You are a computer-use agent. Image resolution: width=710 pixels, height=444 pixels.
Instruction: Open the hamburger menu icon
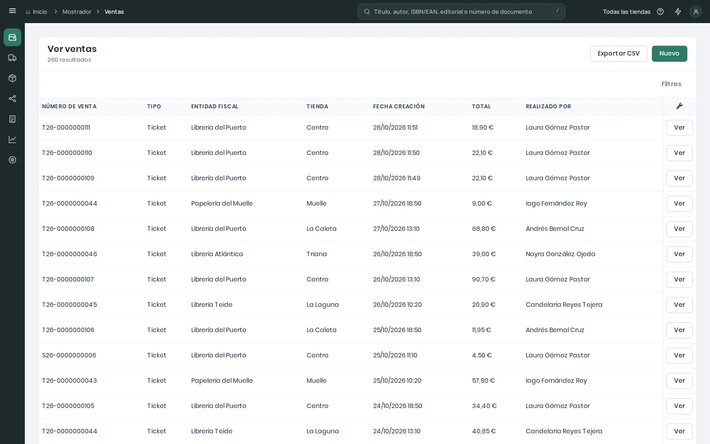point(12,11)
